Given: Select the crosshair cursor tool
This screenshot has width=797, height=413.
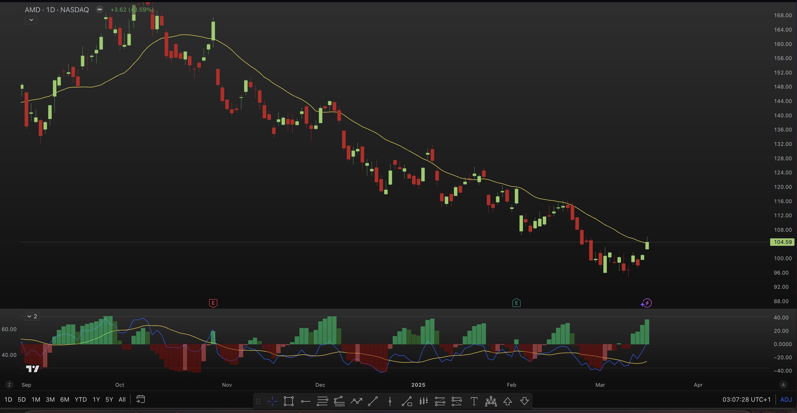Looking at the screenshot, I should 272,401.
